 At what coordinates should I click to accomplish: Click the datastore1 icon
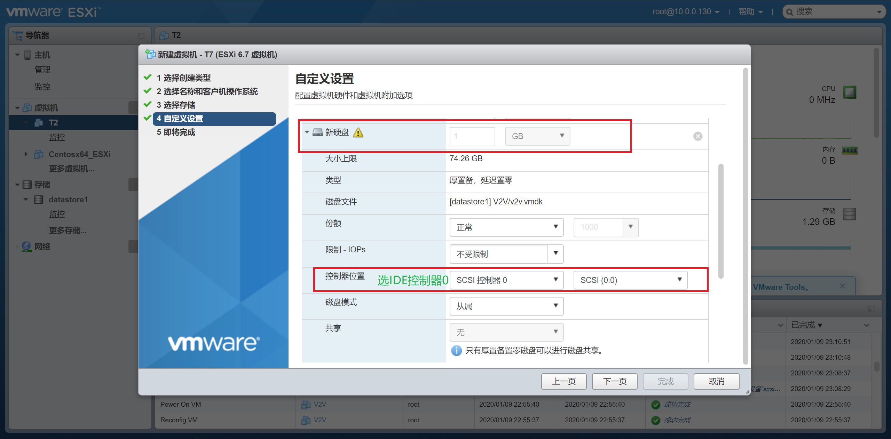click(39, 200)
